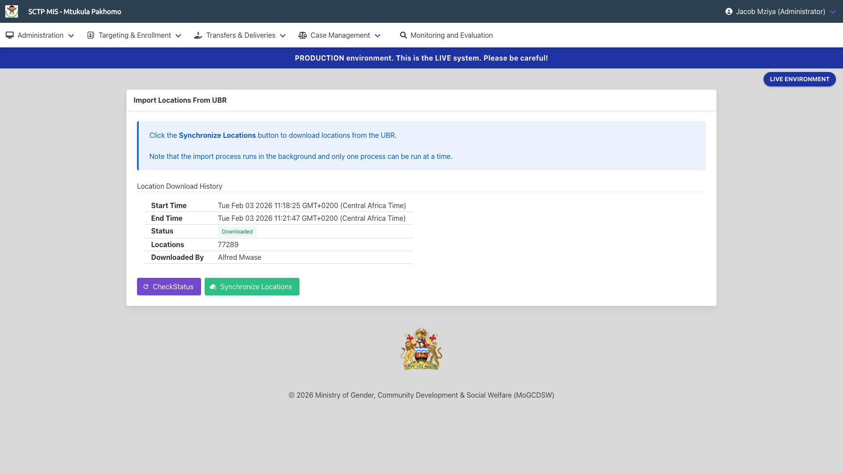Expand the Transfers & Deliveries chevron

tap(283, 36)
